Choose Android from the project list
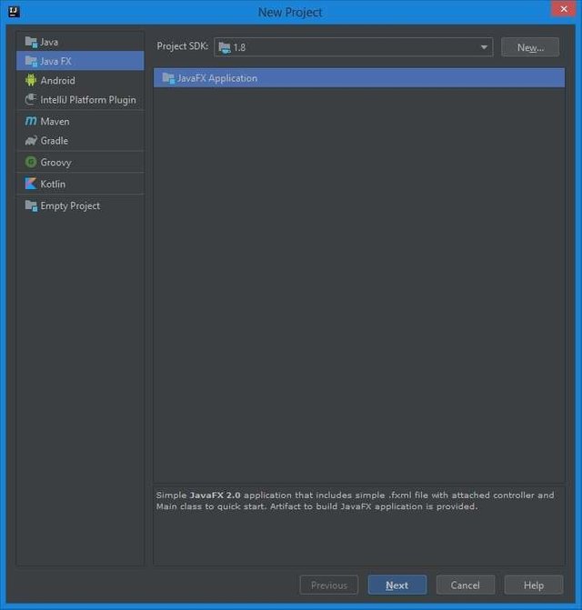 pos(80,80)
